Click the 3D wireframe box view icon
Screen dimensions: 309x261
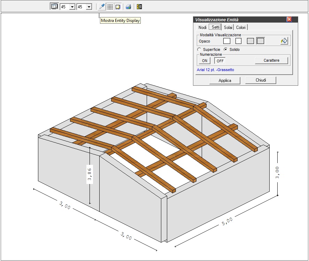pos(54,7)
